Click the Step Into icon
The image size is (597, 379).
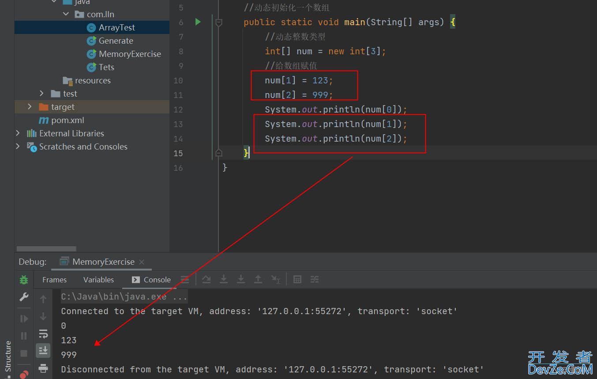[x=224, y=279]
